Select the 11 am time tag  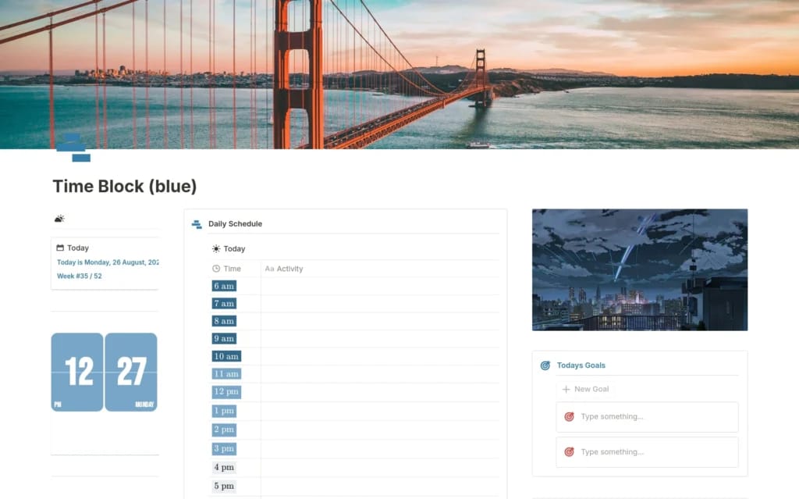point(226,374)
